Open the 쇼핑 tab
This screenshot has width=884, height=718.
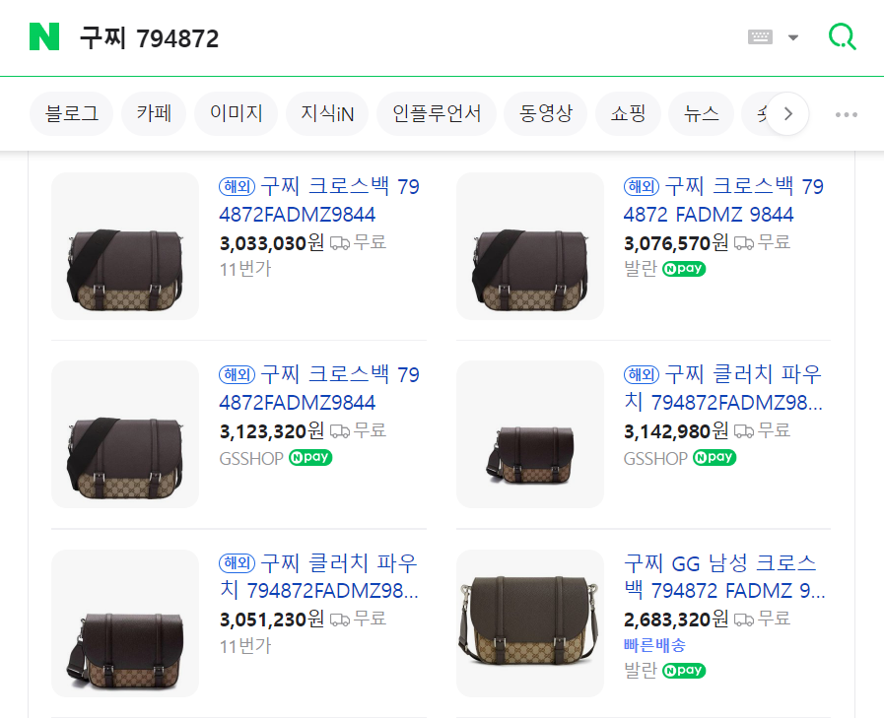(x=628, y=113)
